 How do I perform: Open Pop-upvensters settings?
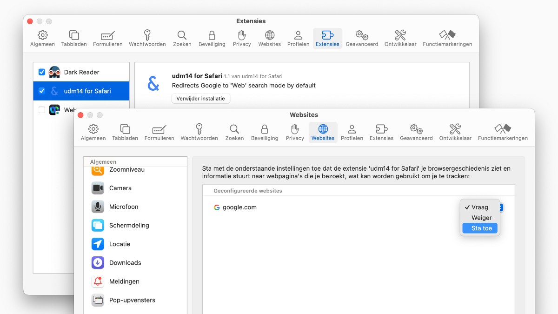[x=132, y=300]
